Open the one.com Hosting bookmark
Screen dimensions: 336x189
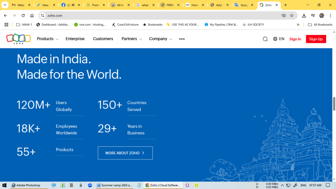90,25
